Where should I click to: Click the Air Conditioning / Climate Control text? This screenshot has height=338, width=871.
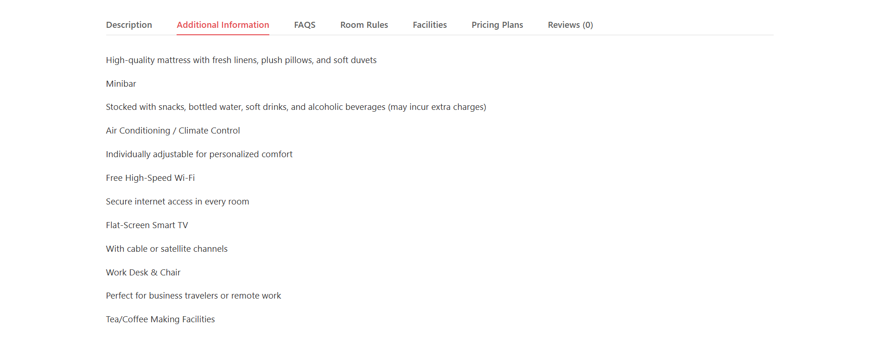coord(173,131)
